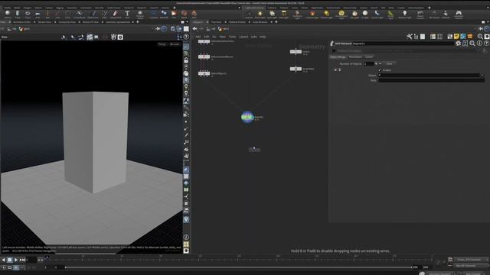Select the Spray Paint shelf tool
The width and height of the screenshot is (490, 275).
click(116, 14)
